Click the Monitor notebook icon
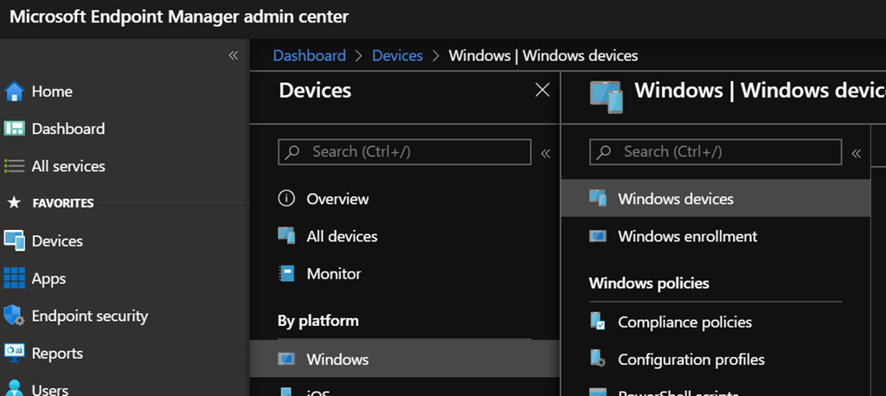This screenshot has height=396, width=886. 286,273
